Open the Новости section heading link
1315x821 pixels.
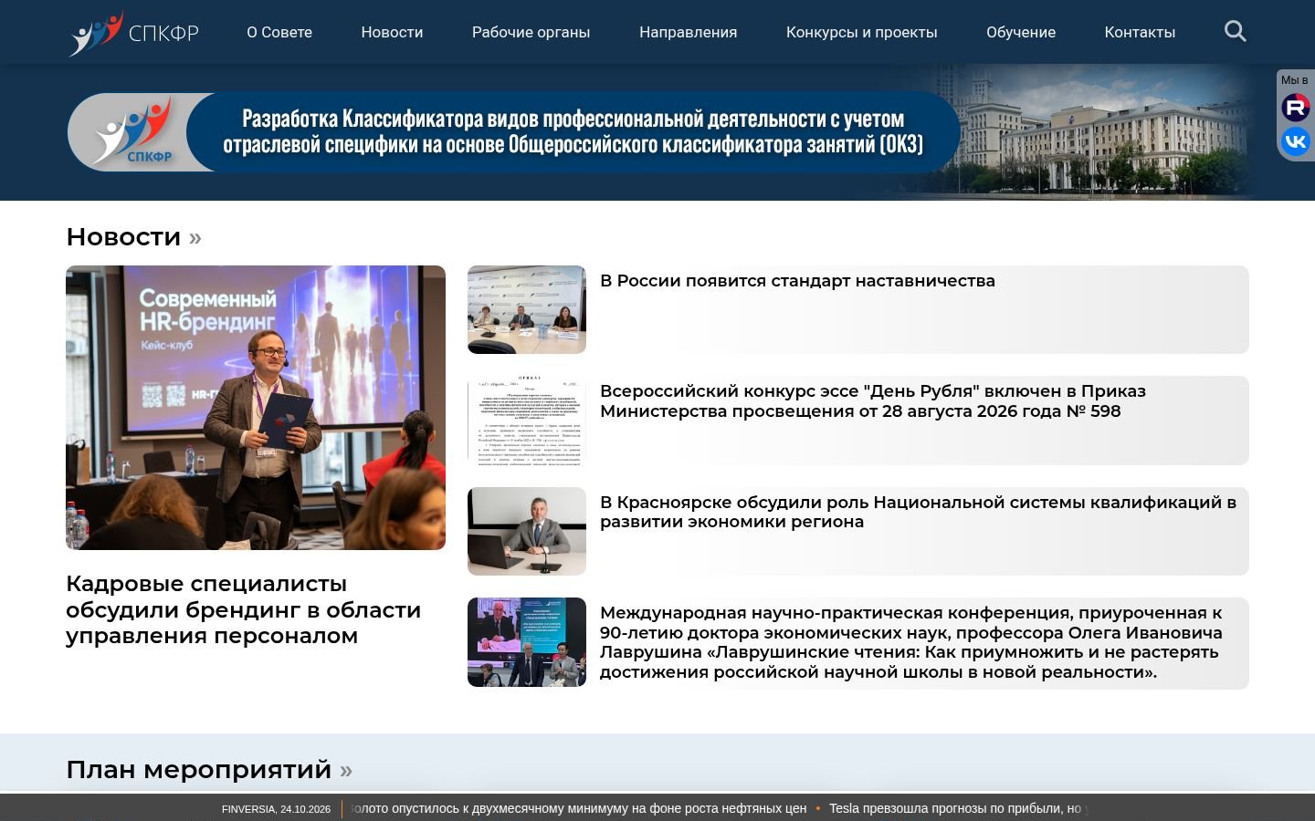(x=133, y=237)
